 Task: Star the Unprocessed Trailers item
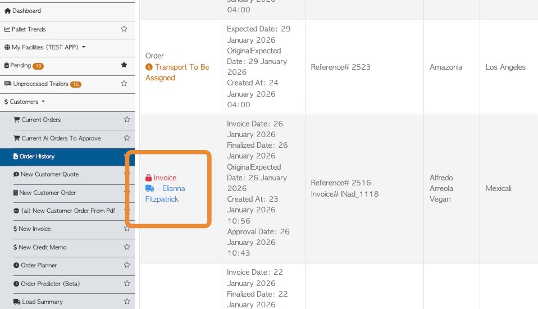124,84
